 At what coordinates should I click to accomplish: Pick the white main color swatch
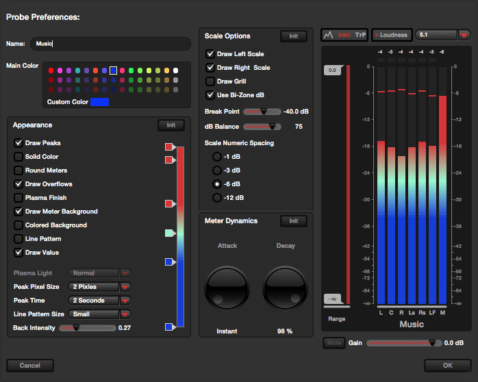click(175, 71)
